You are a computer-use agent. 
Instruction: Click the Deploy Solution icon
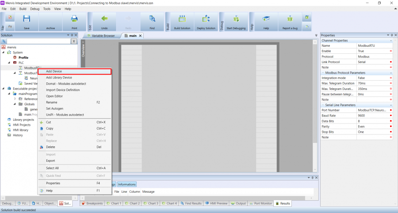coord(206,19)
